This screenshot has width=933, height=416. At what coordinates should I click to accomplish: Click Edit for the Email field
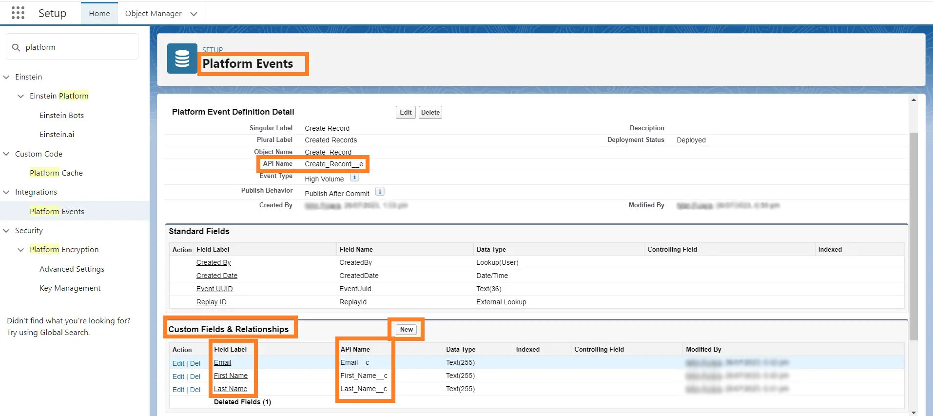178,364
